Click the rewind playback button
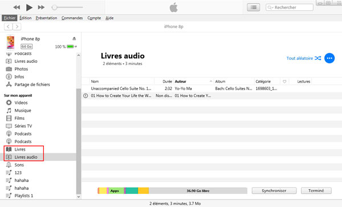 (17, 7)
